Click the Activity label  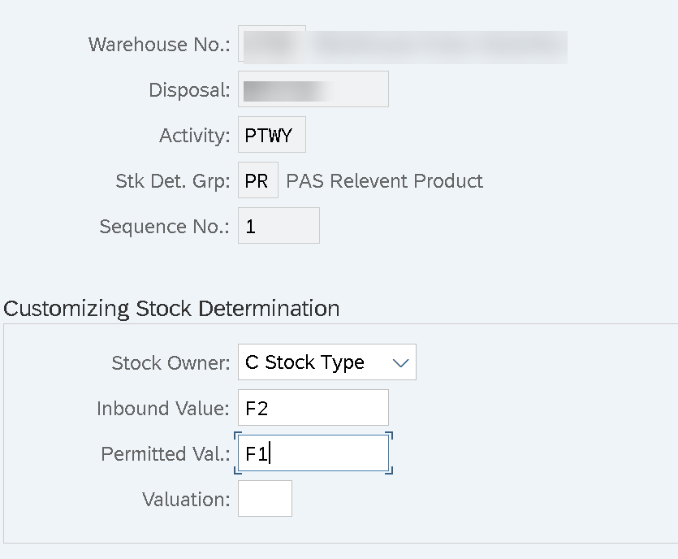click(x=195, y=135)
